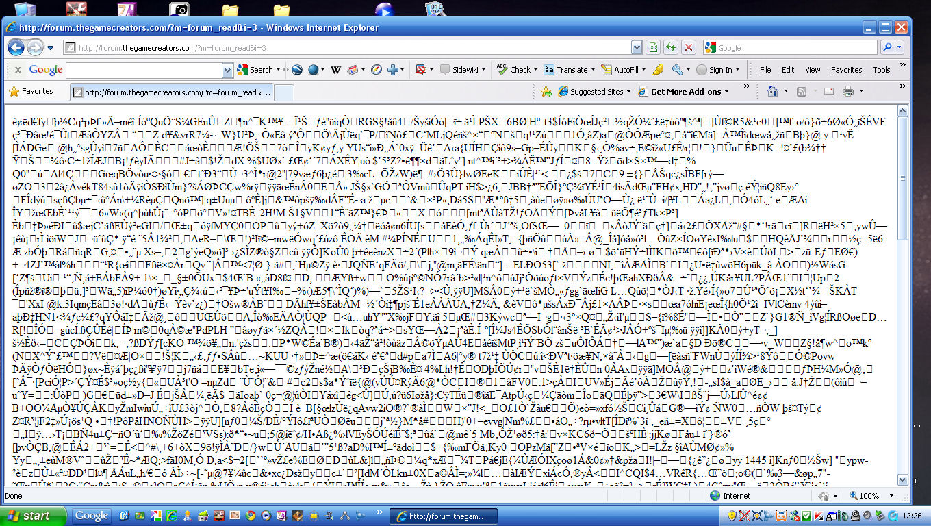Open the Home button dropdown arrow
The image size is (931, 526).
[785, 92]
